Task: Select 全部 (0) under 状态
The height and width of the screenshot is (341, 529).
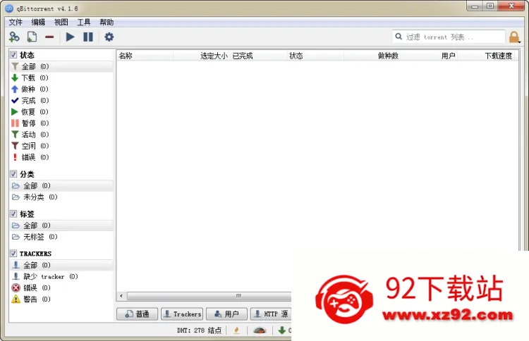Action: [61, 66]
